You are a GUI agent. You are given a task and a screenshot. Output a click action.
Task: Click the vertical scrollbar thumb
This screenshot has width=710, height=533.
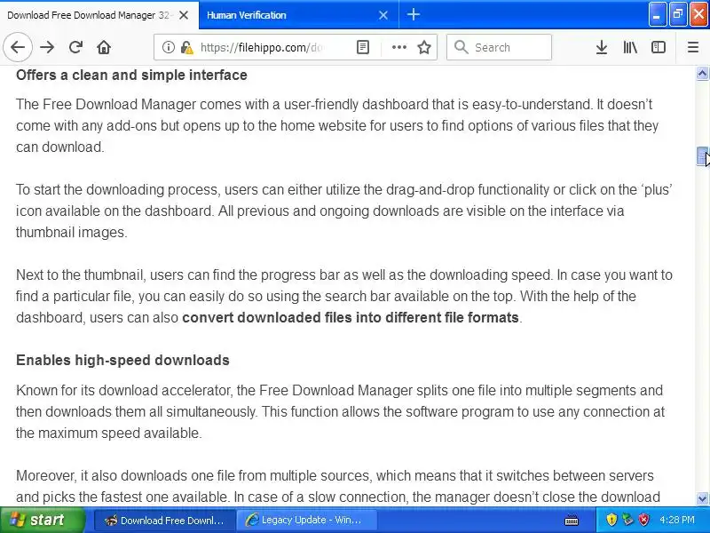[x=702, y=157]
